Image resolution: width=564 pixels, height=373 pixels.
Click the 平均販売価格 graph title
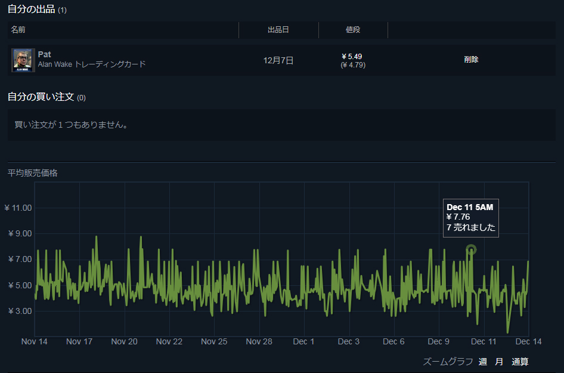(x=32, y=173)
